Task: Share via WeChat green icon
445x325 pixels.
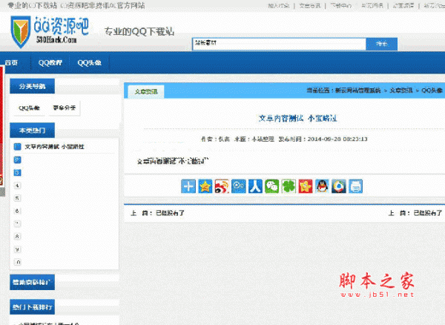Action: click(x=272, y=186)
